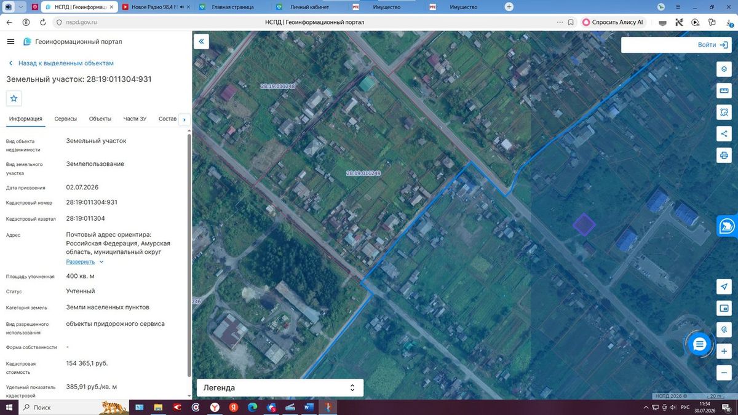Switch to Новое Радио 98,4 browser tab
This screenshot has width=738, height=415.
(155, 7)
